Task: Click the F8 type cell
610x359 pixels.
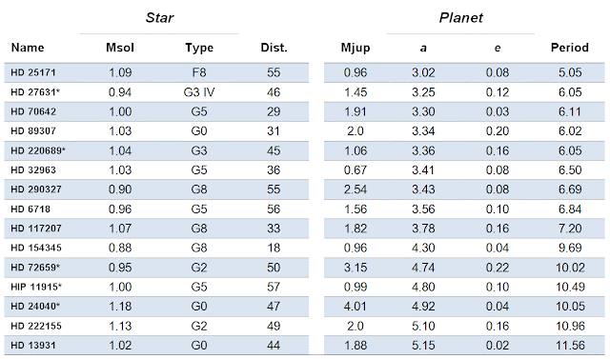Action: [x=199, y=72]
